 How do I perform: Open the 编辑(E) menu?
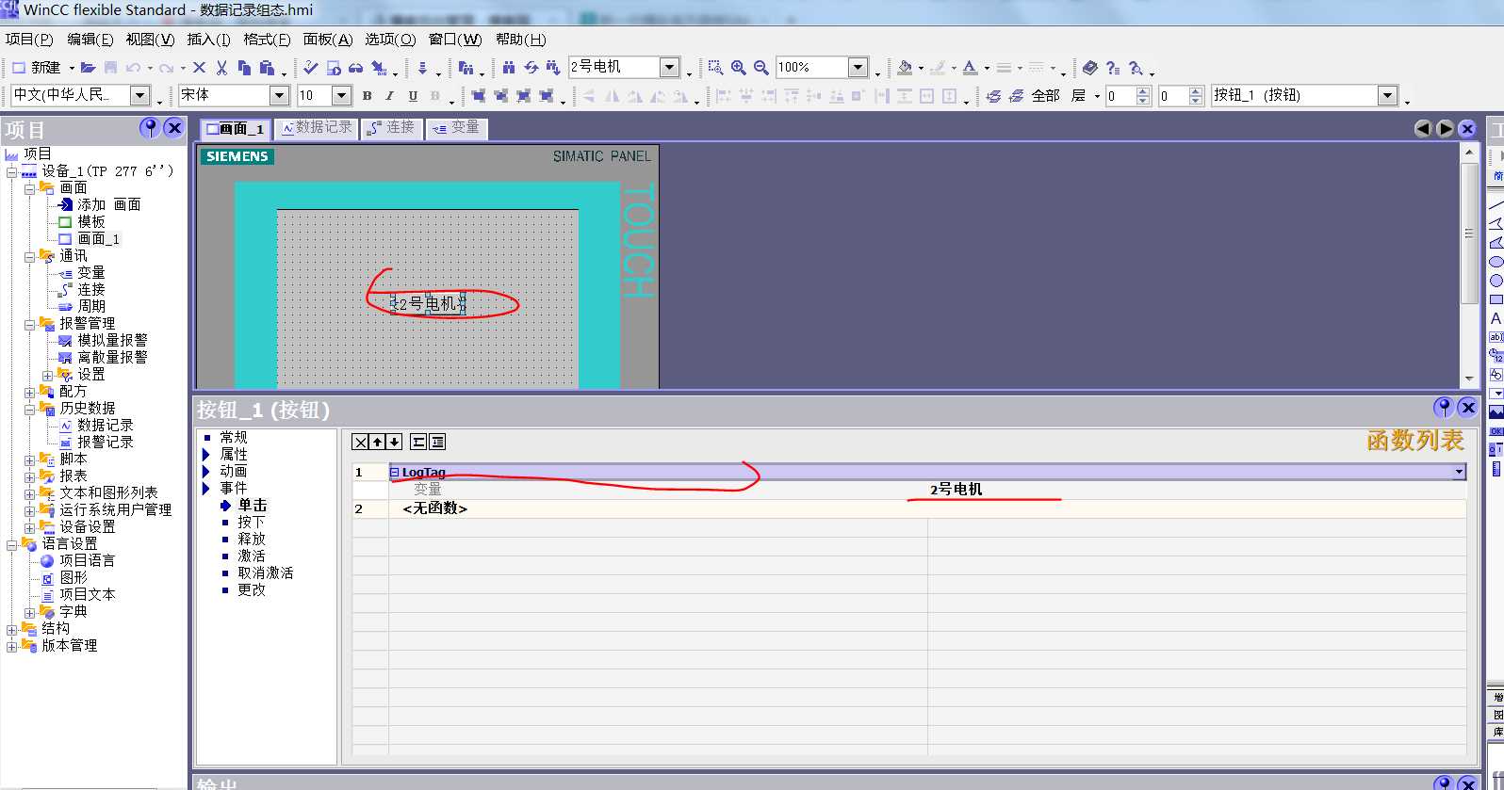coord(90,39)
